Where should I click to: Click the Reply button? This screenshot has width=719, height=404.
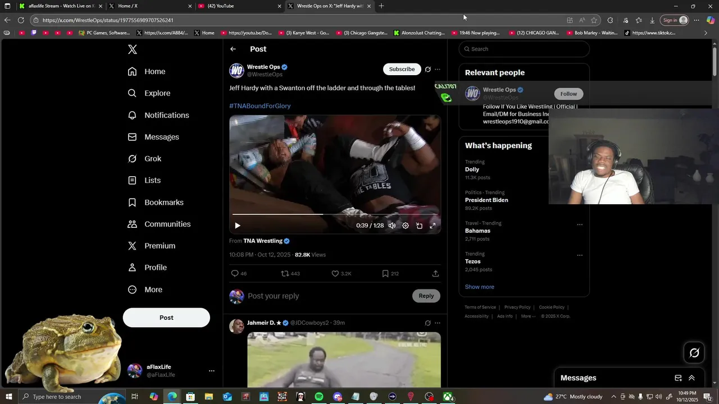426,296
